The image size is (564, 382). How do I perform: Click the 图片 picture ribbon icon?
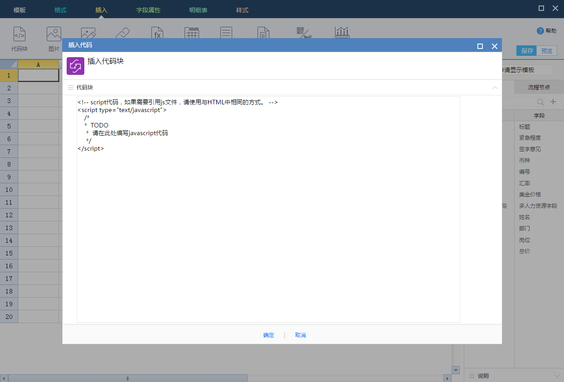[54, 34]
